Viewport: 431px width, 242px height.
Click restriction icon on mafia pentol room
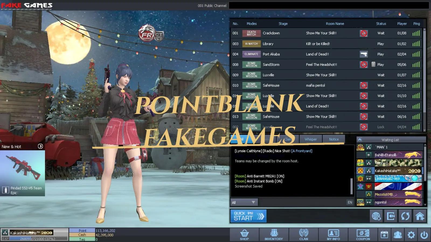(364, 85)
